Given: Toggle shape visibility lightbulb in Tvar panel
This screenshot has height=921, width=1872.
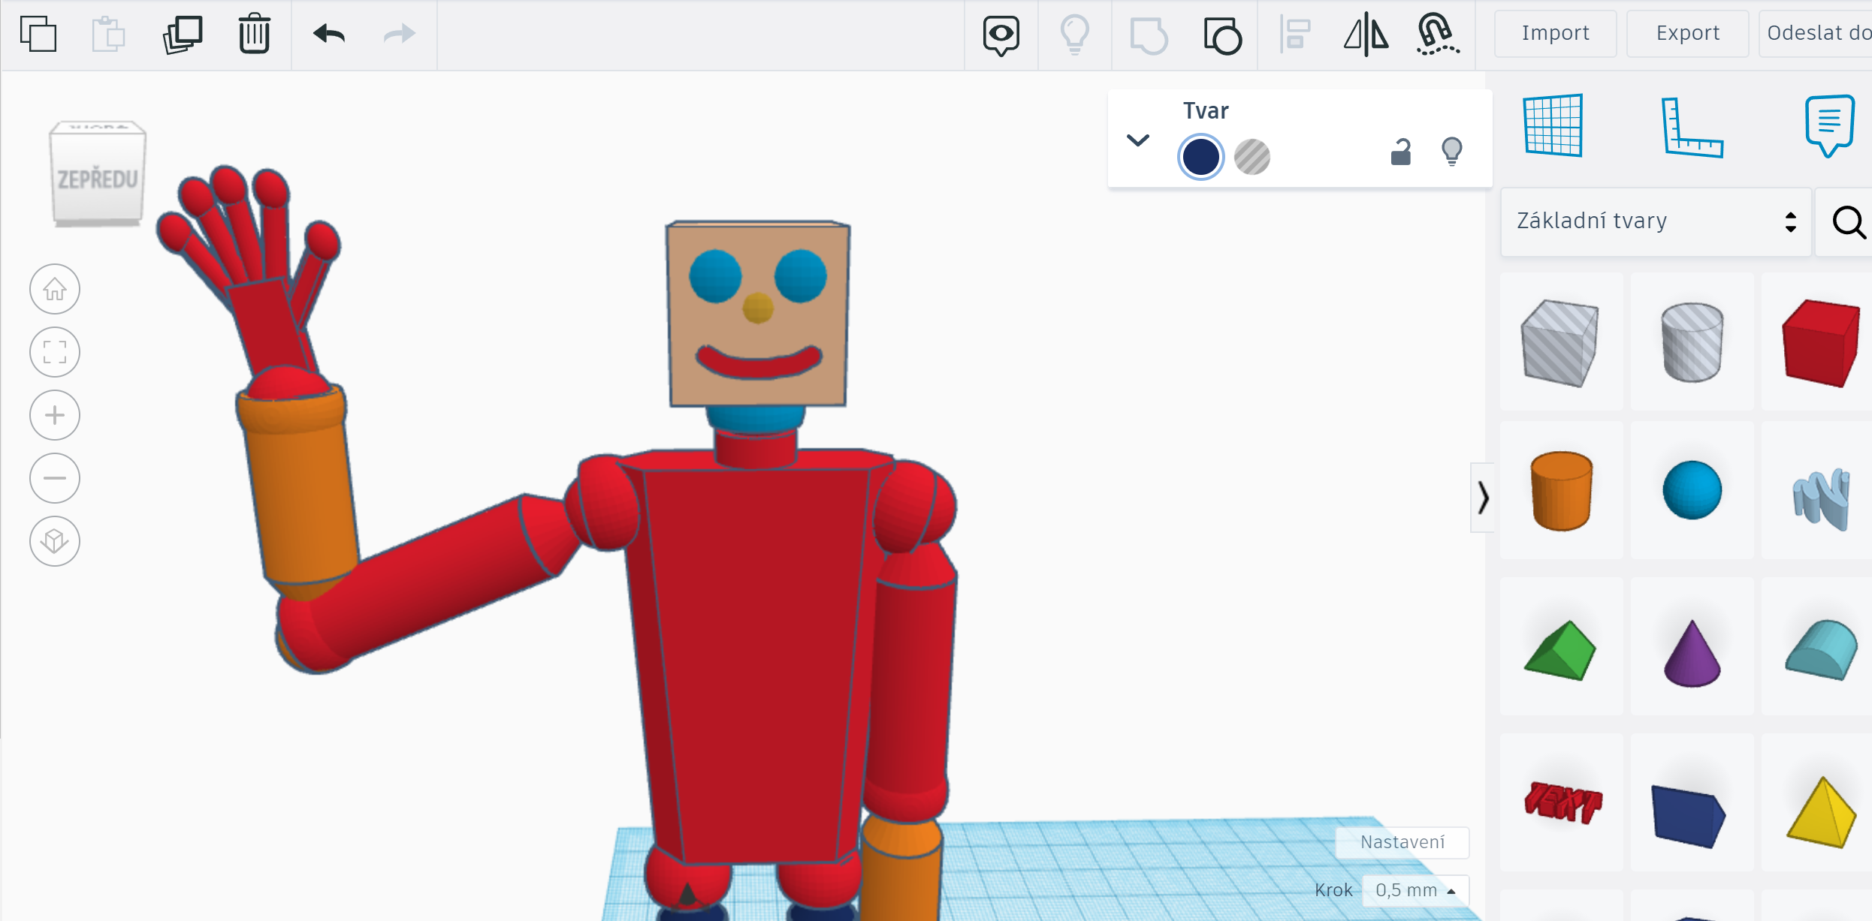Looking at the screenshot, I should (1451, 152).
